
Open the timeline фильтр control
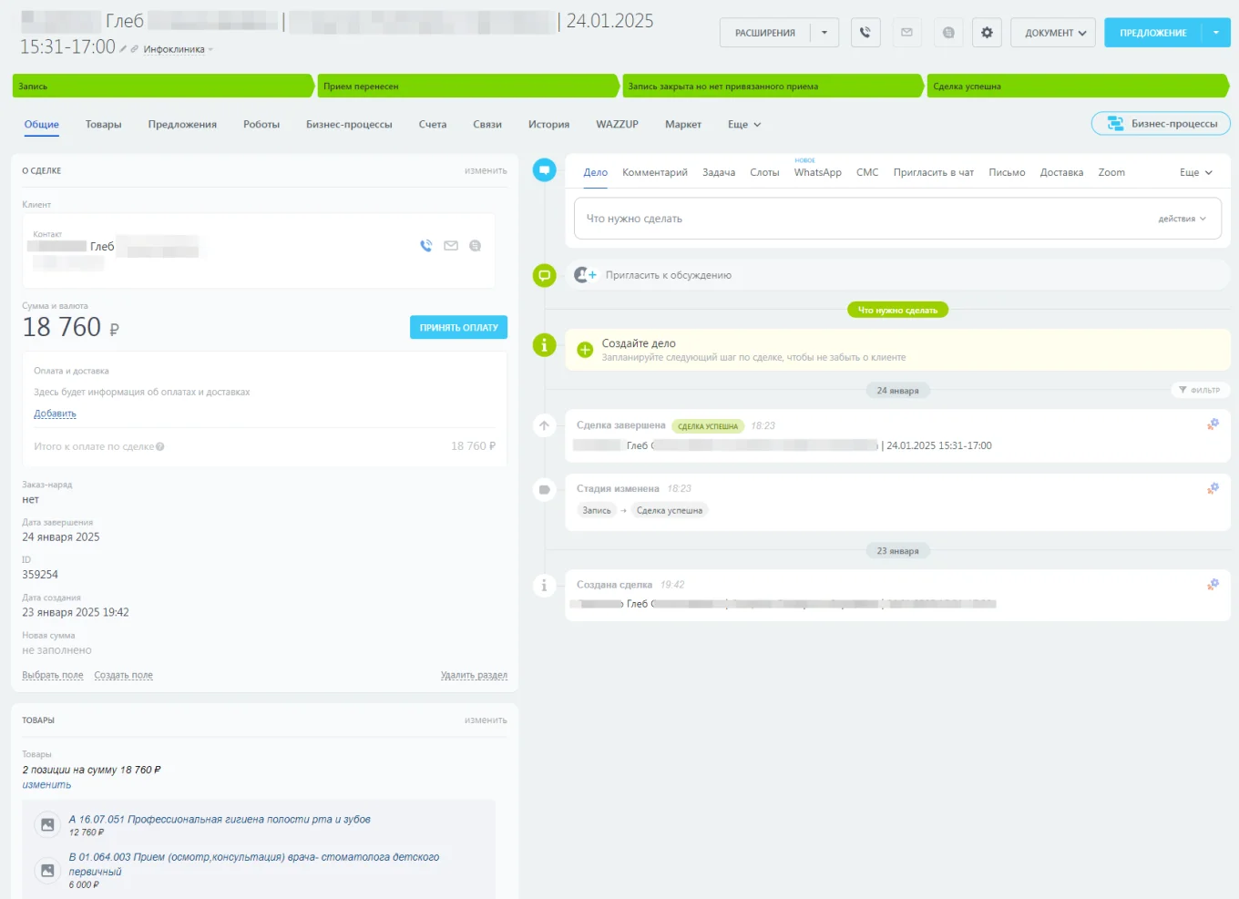tap(1199, 390)
